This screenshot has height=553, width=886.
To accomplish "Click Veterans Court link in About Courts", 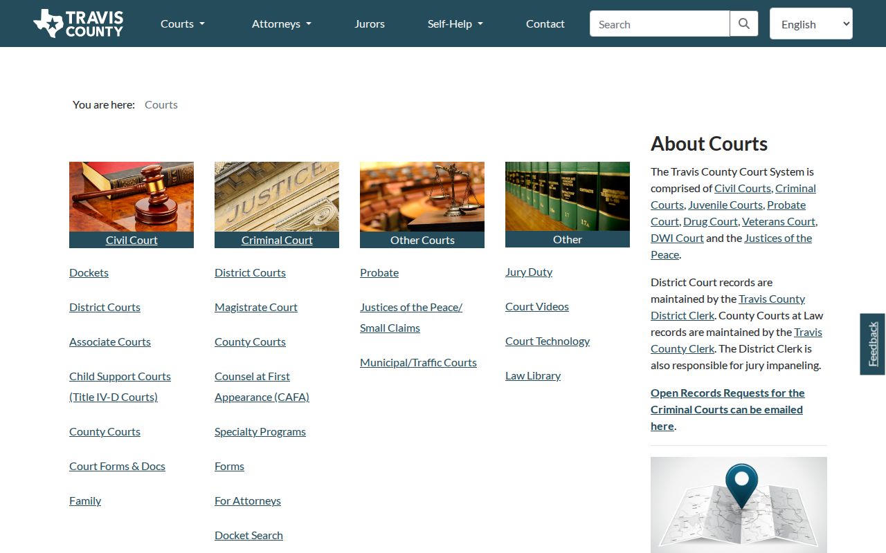I will [779, 221].
